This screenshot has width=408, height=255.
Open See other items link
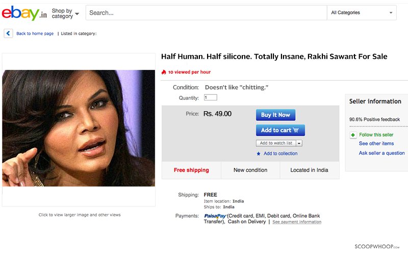tap(376, 143)
